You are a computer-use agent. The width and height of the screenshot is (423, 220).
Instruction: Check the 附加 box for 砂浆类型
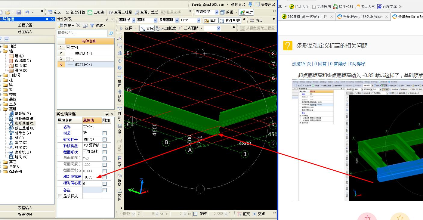(104, 146)
